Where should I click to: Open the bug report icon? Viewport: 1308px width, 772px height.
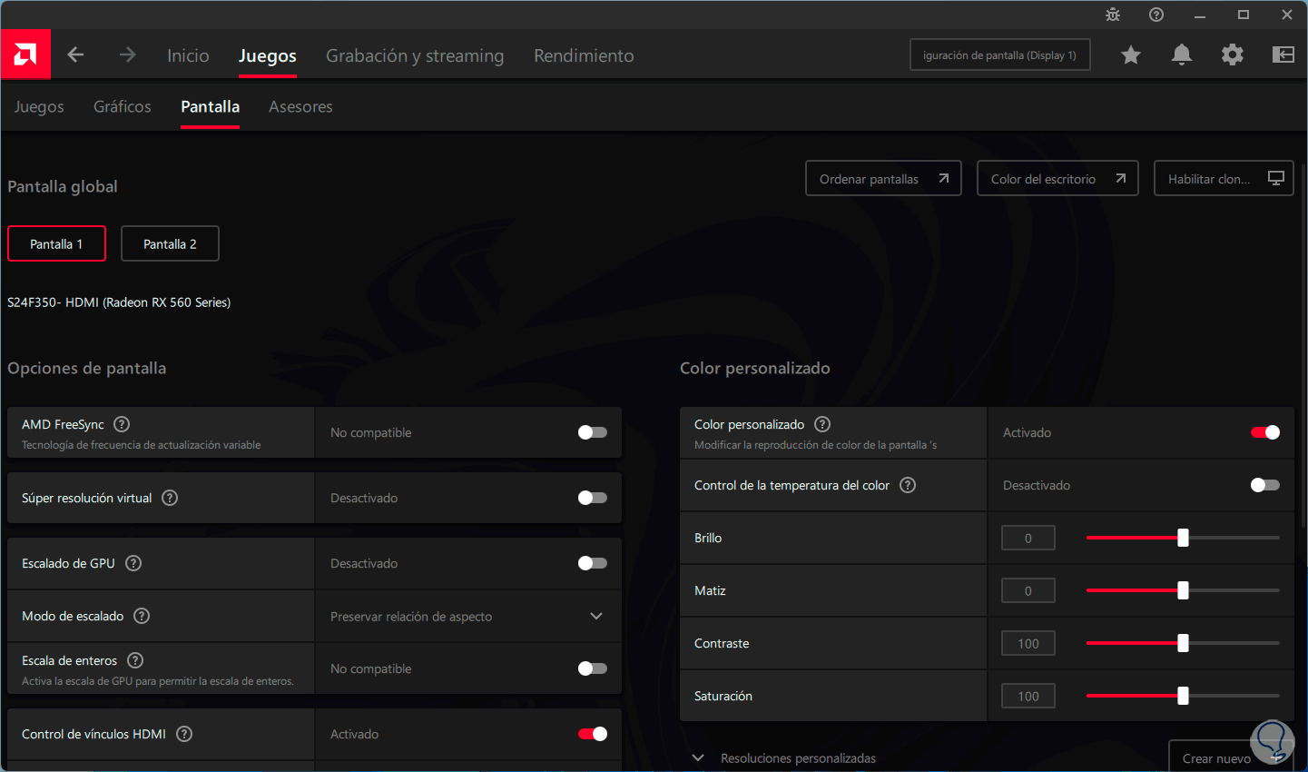tap(1113, 15)
